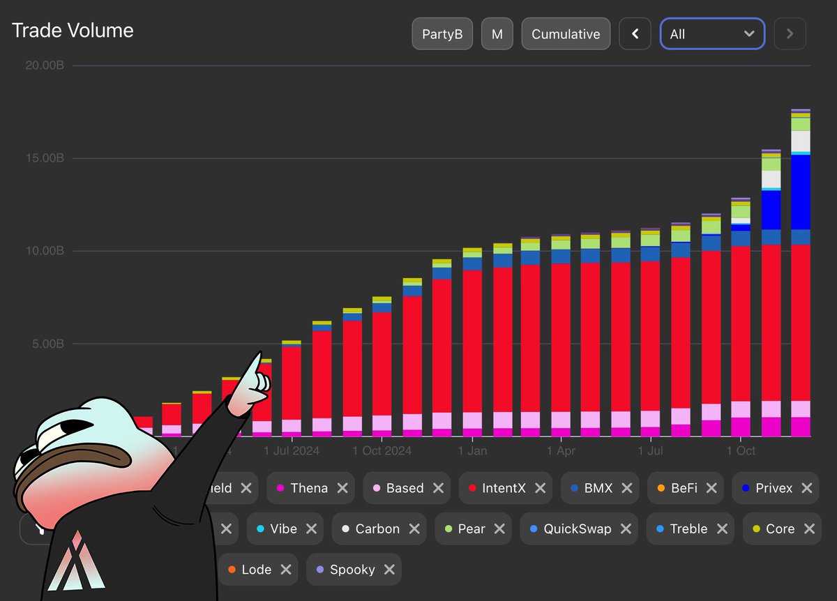Click the BeFi legend label
The height and width of the screenshot is (601, 837).
[x=684, y=488]
